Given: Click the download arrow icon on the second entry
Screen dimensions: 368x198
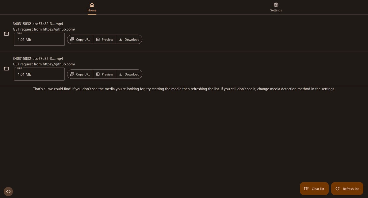Looking at the screenshot, I should click(x=120, y=74).
